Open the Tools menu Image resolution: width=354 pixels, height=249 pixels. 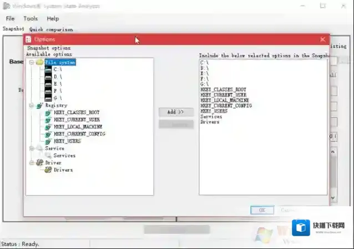31,18
